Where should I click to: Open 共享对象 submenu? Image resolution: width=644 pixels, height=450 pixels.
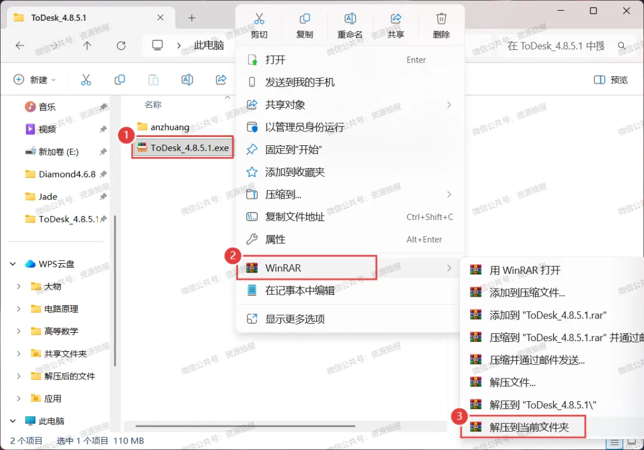click(x=350, y=105)
